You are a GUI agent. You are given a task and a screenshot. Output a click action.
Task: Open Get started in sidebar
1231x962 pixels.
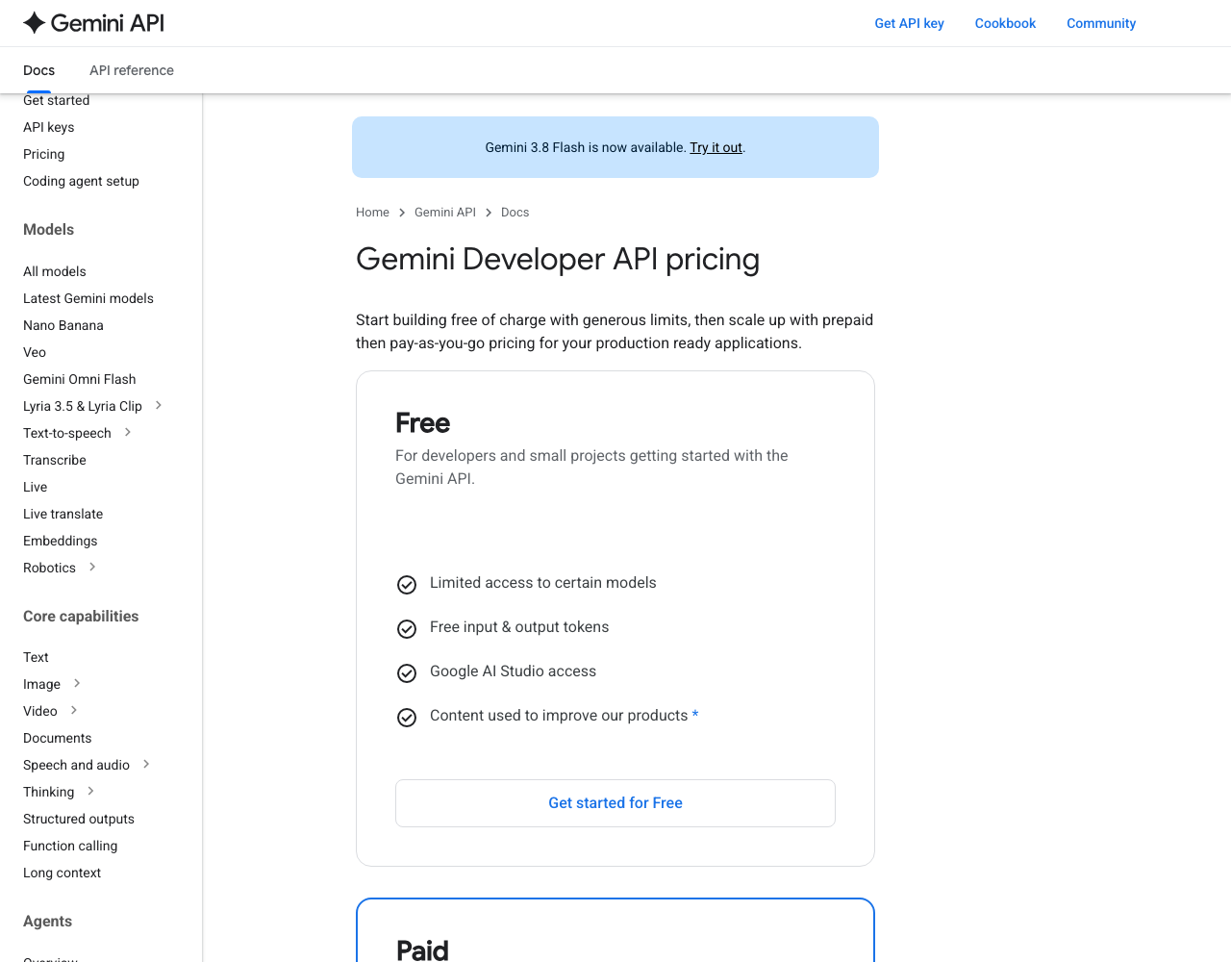[x=56, y=100]
